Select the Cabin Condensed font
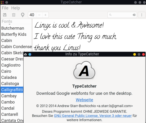The width and height of the screenshot is (146, 123). coord(16,47)
